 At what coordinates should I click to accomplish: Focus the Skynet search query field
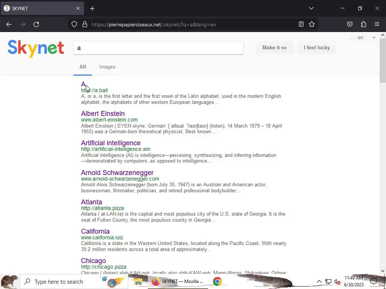pos(158,48)
